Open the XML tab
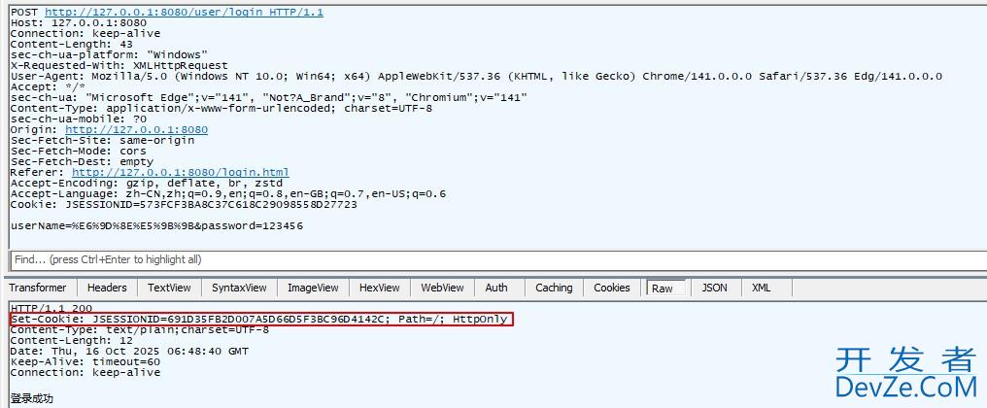Image resolution: width=987 pixels, height=408 pixels. pyautogui.click(x=762, y=288)
